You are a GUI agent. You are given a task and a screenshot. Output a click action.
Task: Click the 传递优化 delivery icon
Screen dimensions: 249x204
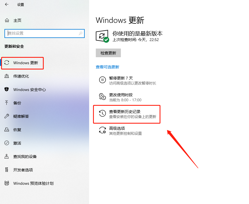point(7,76)
